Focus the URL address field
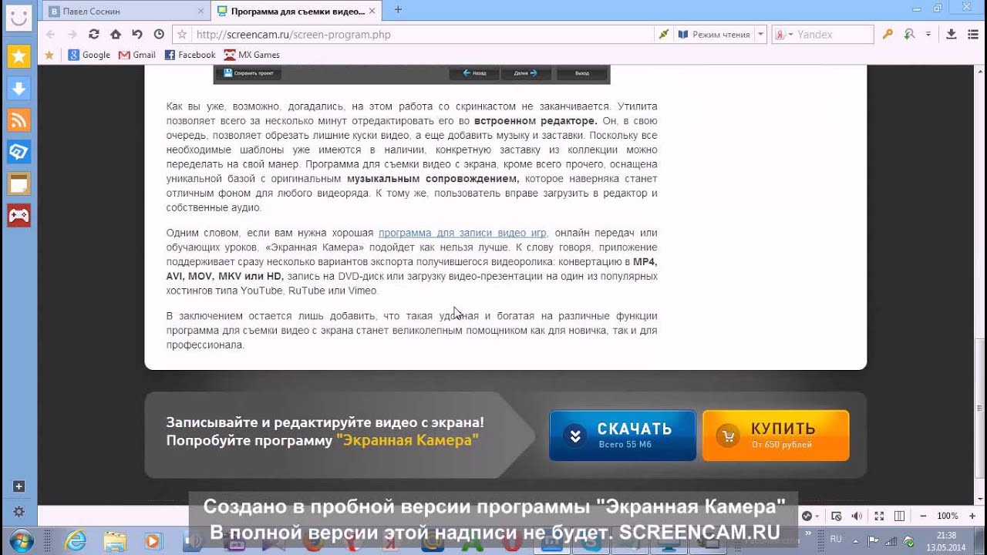This screenshot has width=987, height=555. click(423, 34)
